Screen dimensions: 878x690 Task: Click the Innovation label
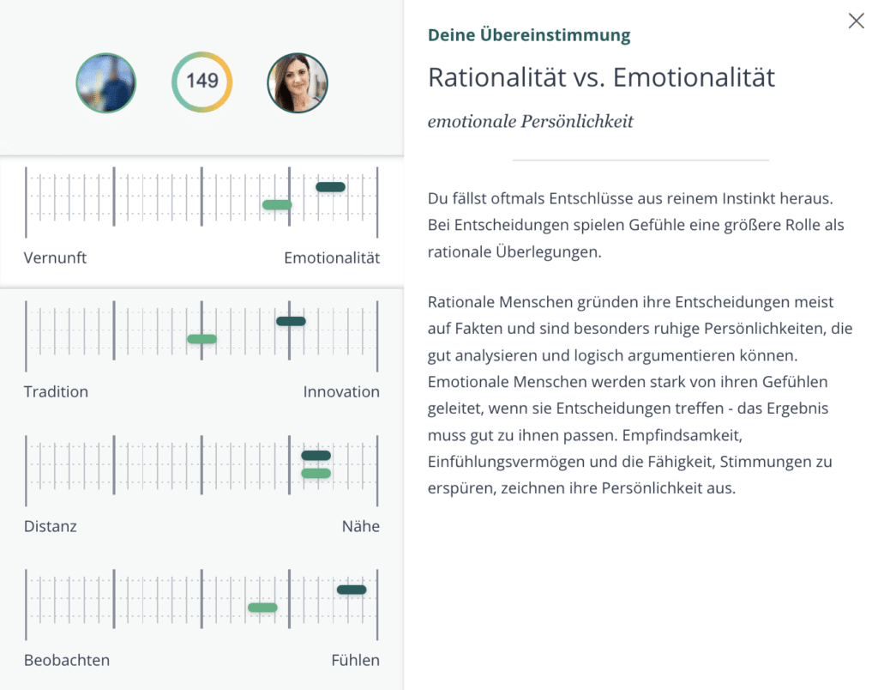pos(341,392)
